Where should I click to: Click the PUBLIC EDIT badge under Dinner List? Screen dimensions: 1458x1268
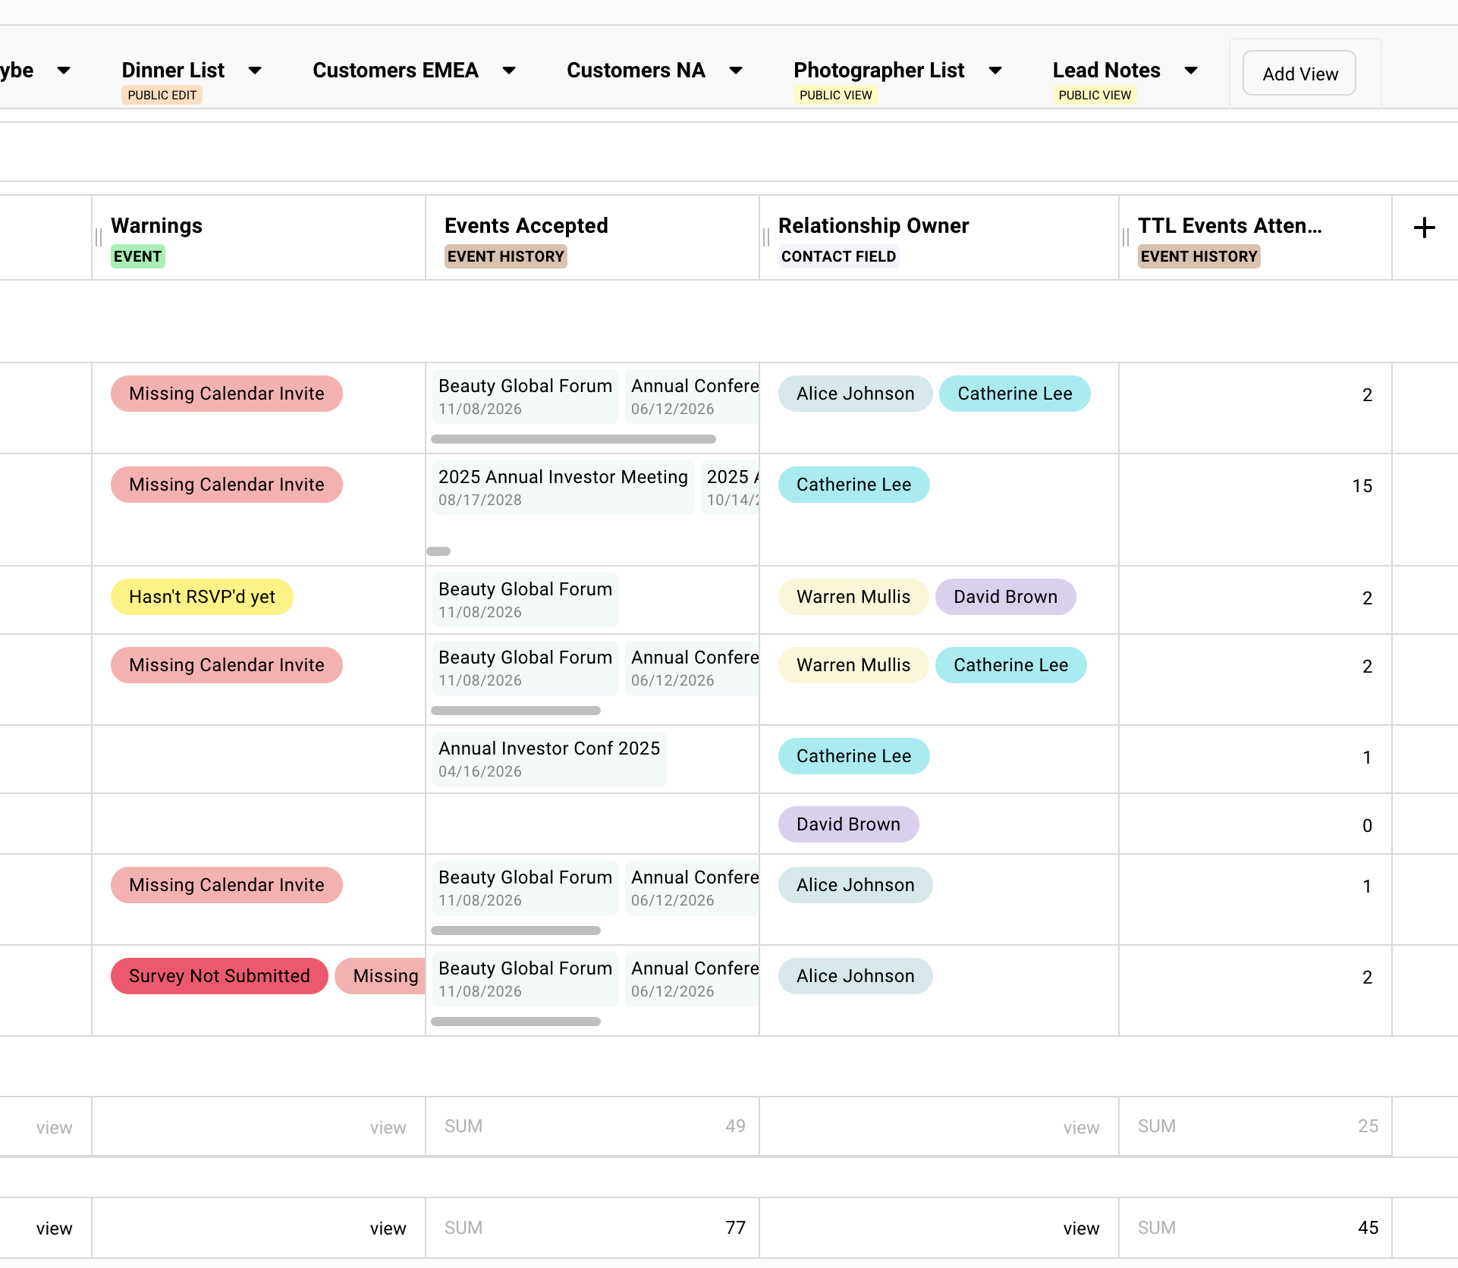[x=161, y=95]
